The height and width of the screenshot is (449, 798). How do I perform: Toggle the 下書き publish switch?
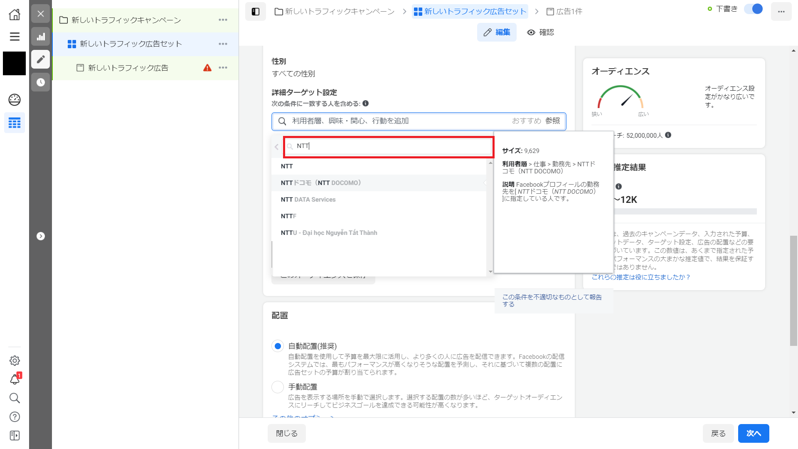click(x=753, y=9)
